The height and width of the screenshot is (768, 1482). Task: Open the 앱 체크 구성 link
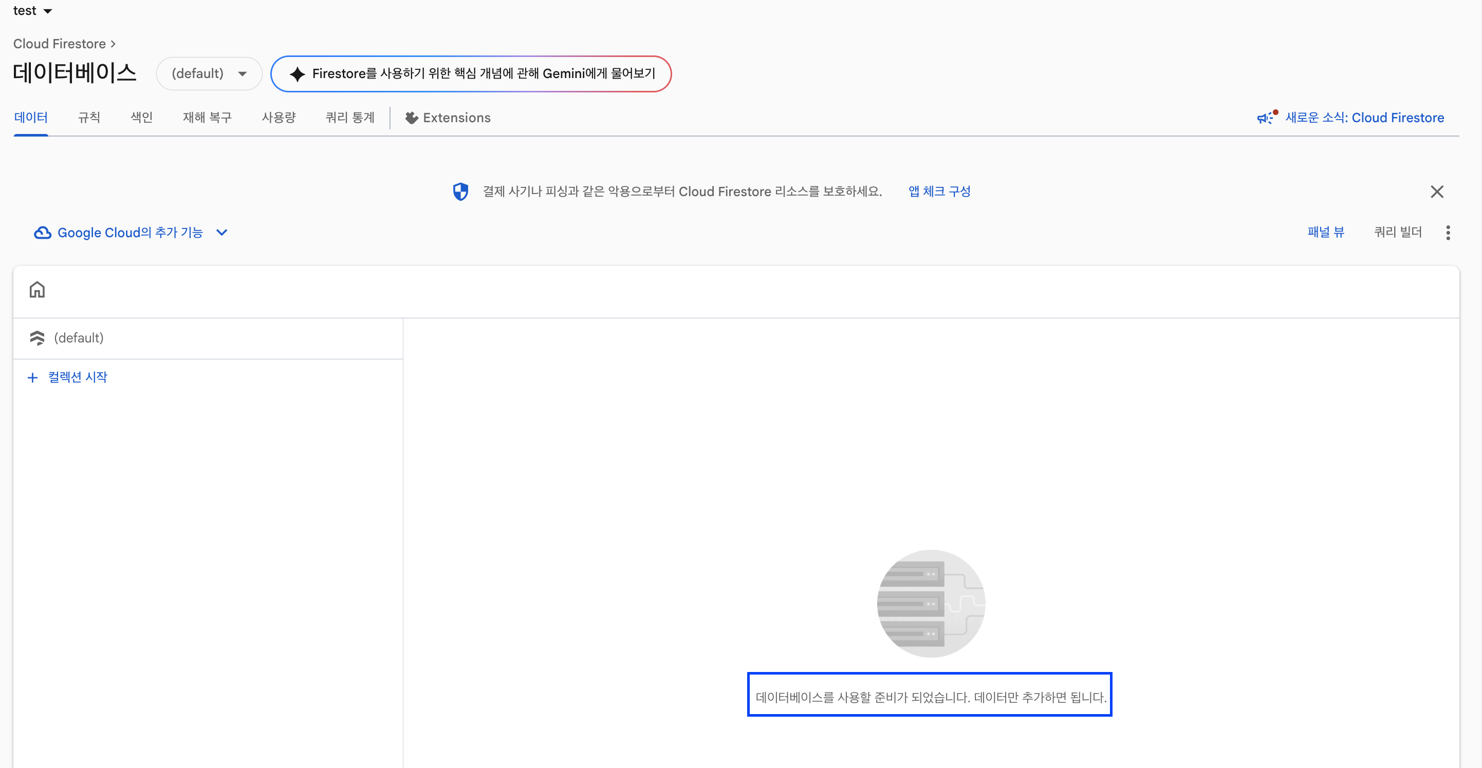[939, 191]
